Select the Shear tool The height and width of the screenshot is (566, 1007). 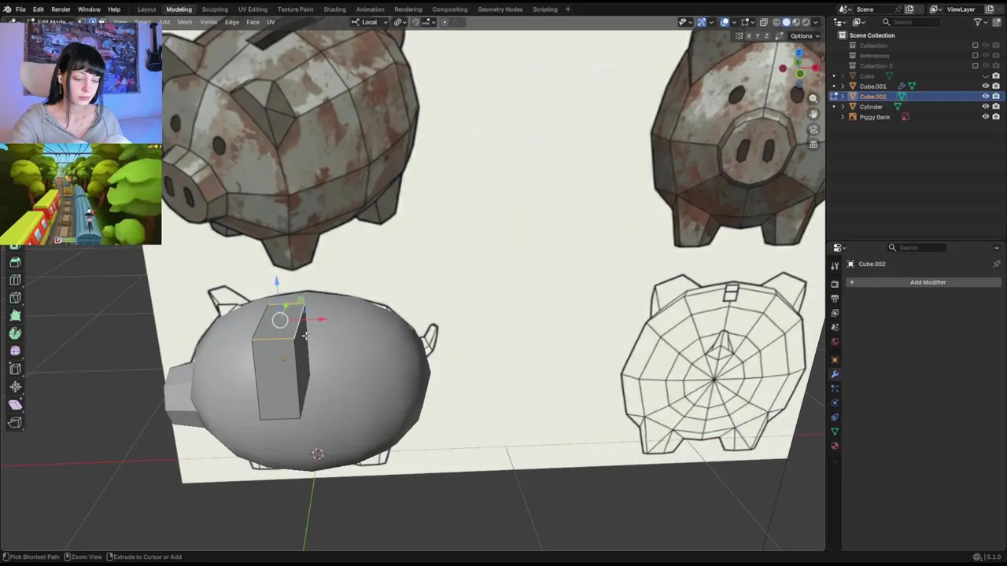click(x=15, y=404)
